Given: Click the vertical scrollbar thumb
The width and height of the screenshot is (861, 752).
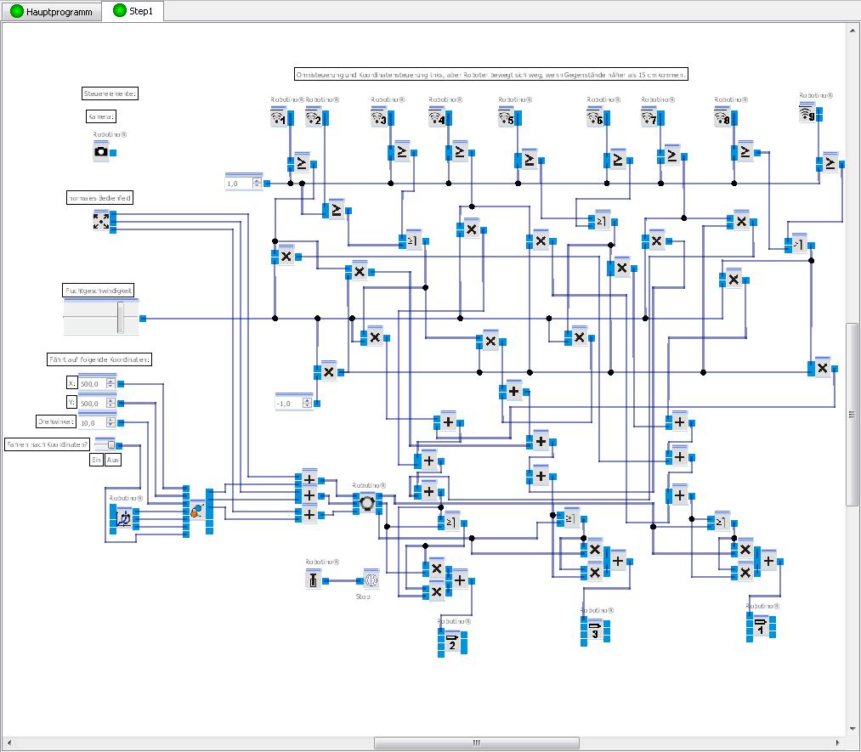Looking at the screenshot, I should (853, 414).
